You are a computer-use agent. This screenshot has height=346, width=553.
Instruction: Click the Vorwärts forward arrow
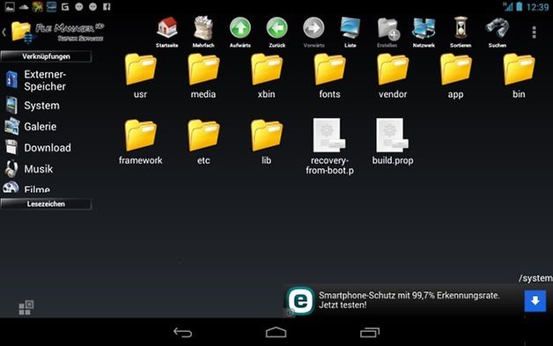313,32
